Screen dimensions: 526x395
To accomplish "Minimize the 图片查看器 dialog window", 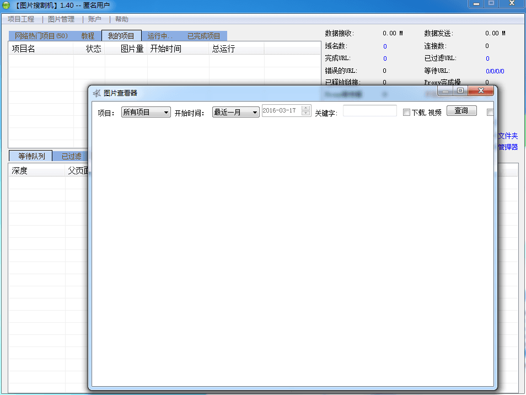I will (446, 90).
